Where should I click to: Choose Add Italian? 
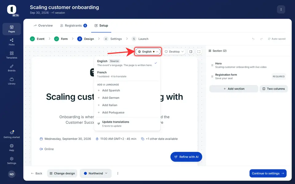pos(127,105)
